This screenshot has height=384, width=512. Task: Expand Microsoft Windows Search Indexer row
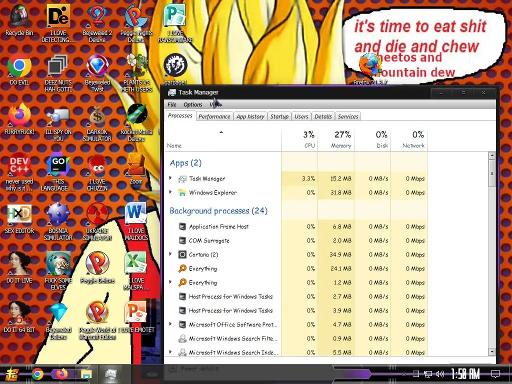click(x=170, y=352)
